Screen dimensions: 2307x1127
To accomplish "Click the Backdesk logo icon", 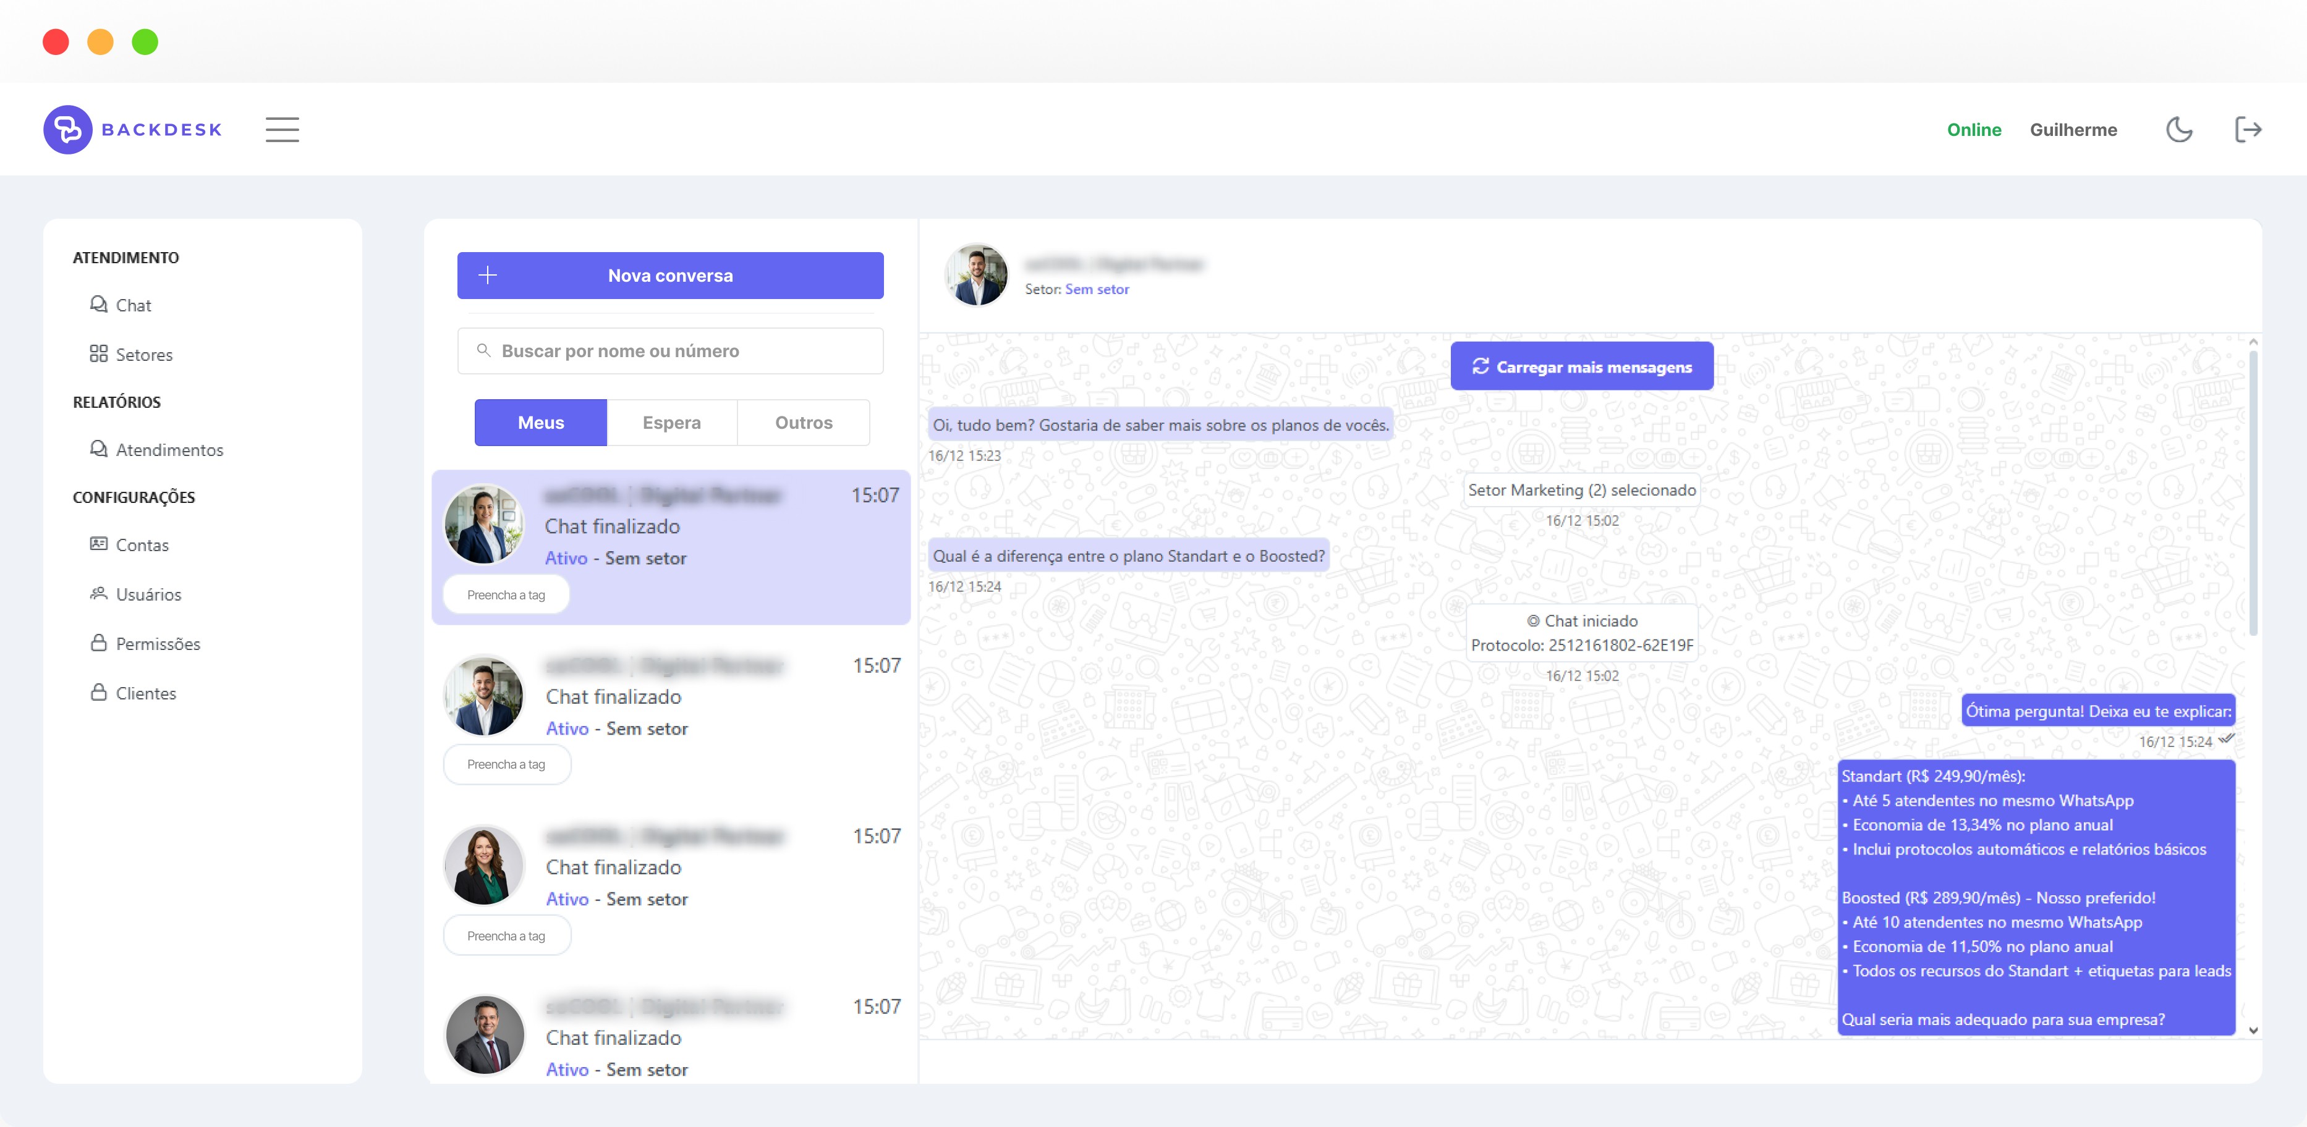I will [68, 130].
